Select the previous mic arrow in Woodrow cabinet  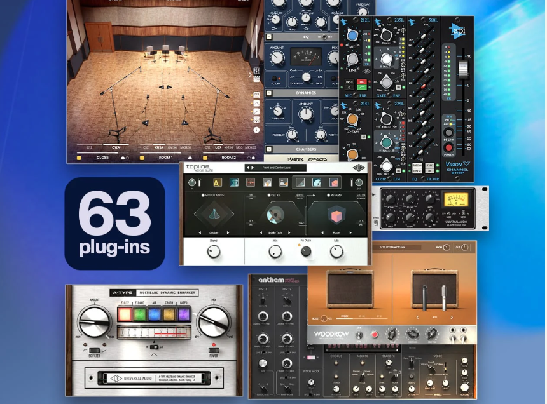click(x=418, y=317)
